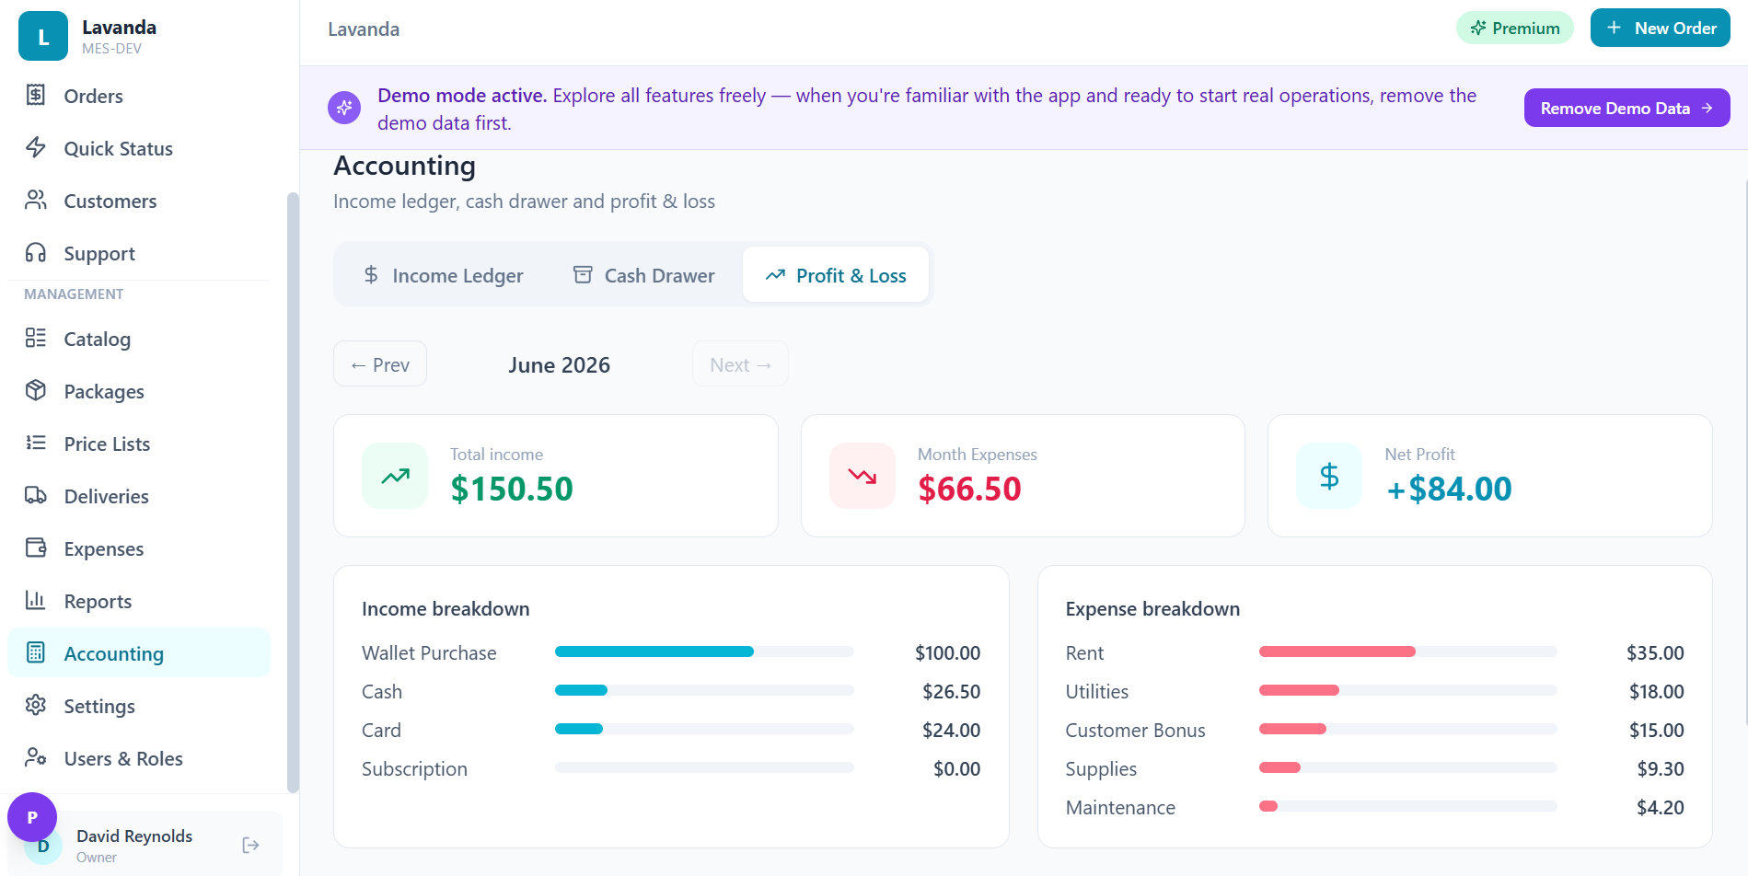Click the Deliveries truck icon
1748x876 pixels.
(36, 495)
